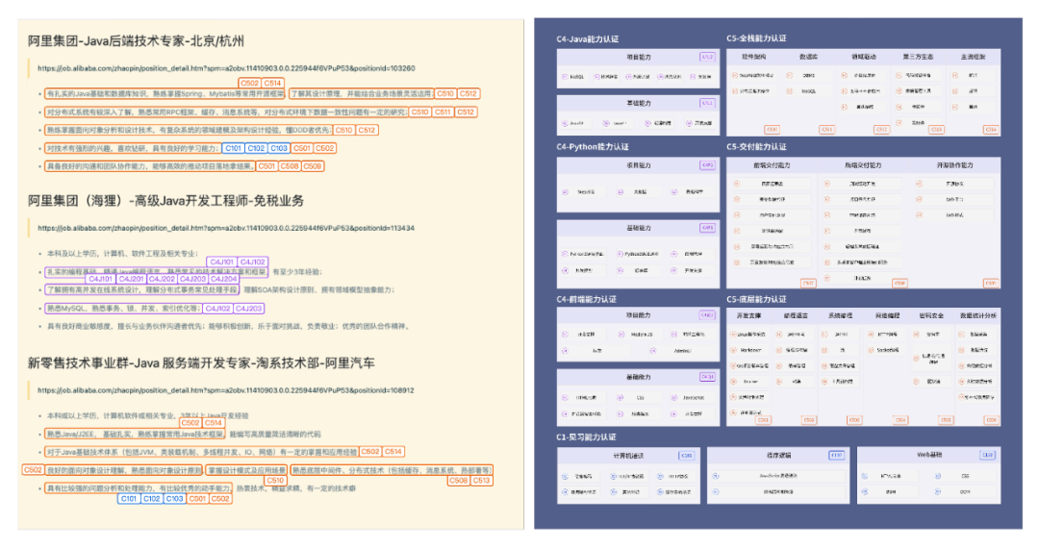Click the highlighted line 对技术有强烈的兴趣，喜欢钻研
Screen dimensions: 1039x548
coord(133,148)
